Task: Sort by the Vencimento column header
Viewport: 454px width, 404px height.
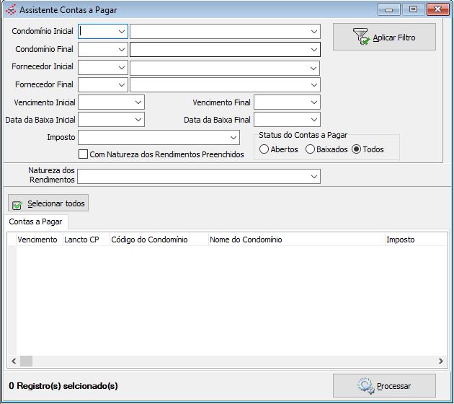Action: [37, 240]
